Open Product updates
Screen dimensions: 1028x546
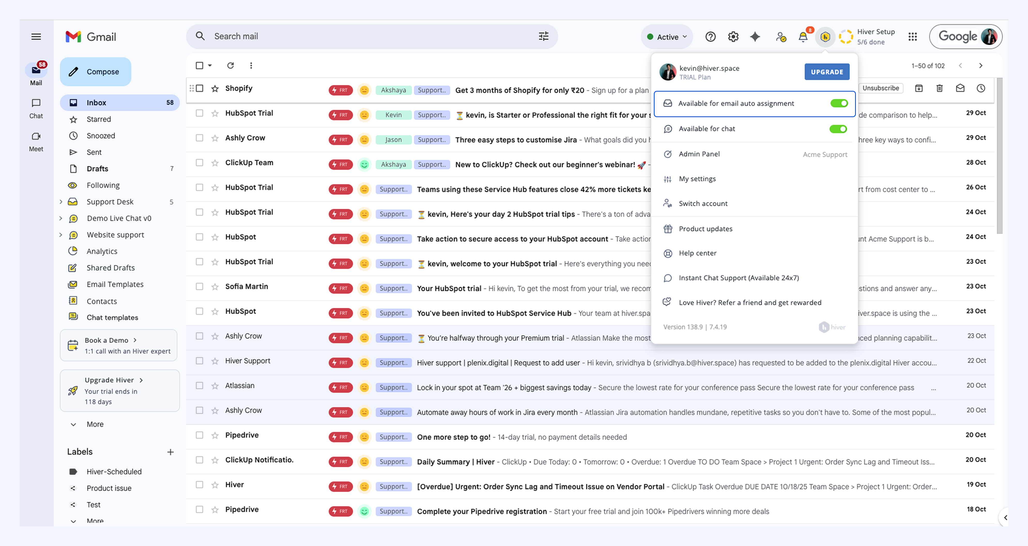click(754, 229)
